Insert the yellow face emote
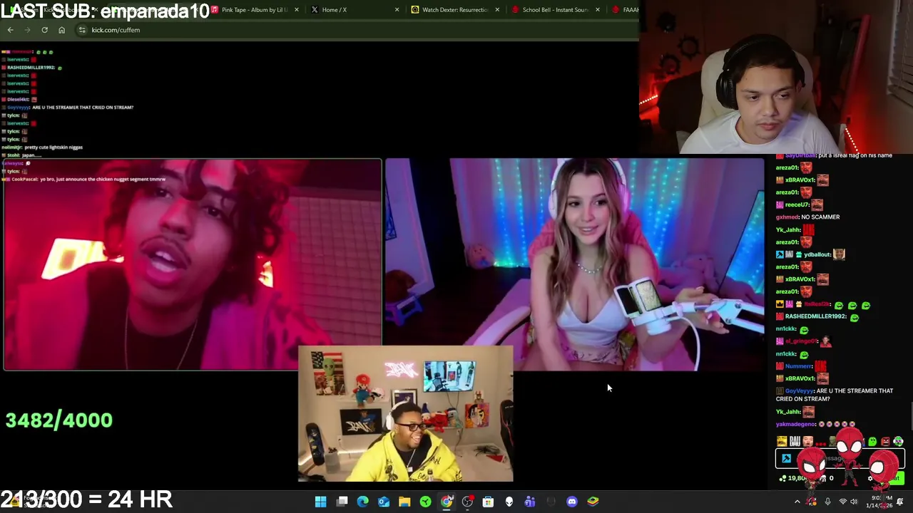Image resolution: width=913 pixels, height=513 pixels. [x=782, y=442]
